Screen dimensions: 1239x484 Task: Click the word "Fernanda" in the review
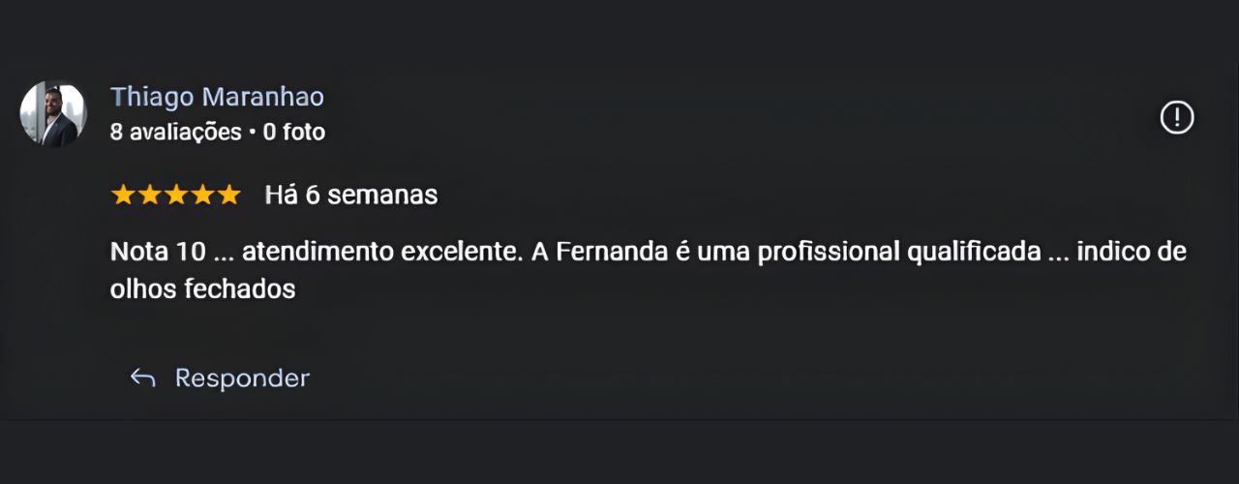617,252
